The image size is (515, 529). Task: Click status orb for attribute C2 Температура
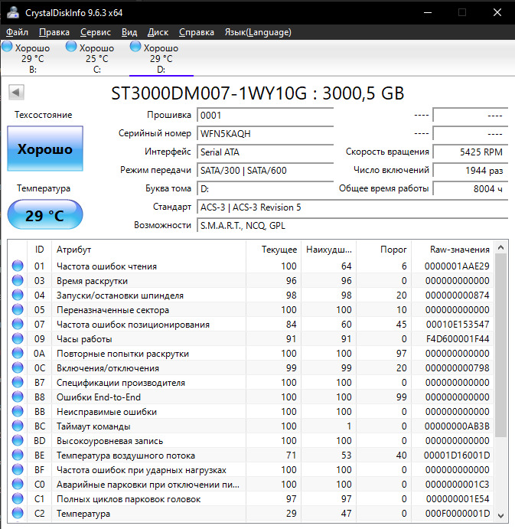tap(18, 514)
